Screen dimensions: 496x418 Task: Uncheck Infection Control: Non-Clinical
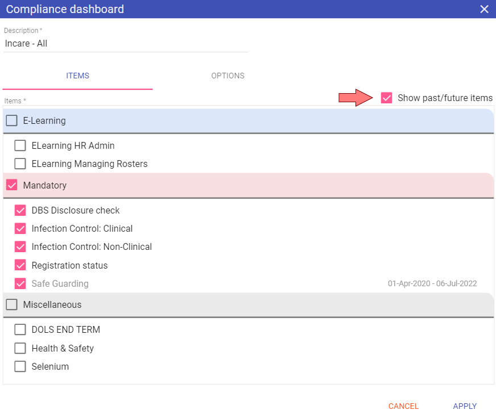tap(20, 246)
